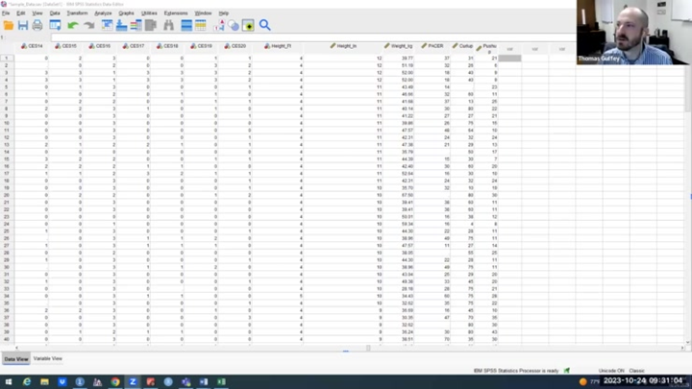
Task: Click the Print toolbar icon
Action: pos(37,25)
